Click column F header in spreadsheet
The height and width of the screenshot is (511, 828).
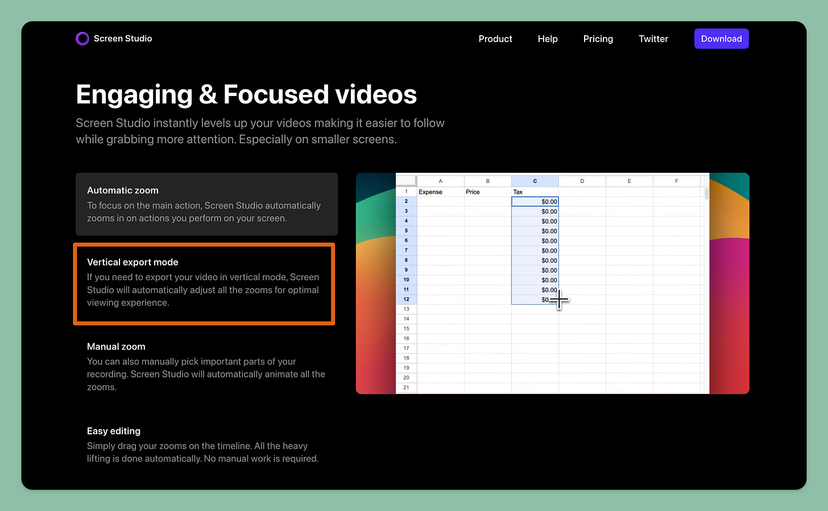(x=676, y=181)
